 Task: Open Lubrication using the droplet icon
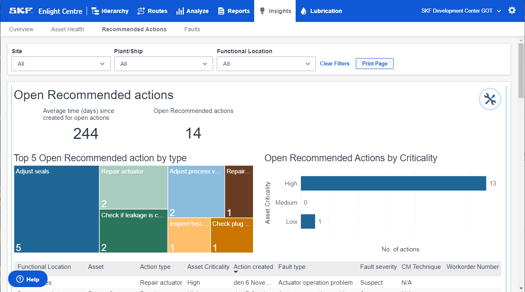click(x=303, y=11)
